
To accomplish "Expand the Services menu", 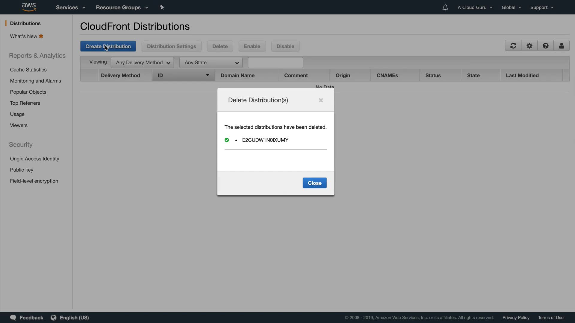I will coord(71,7).
